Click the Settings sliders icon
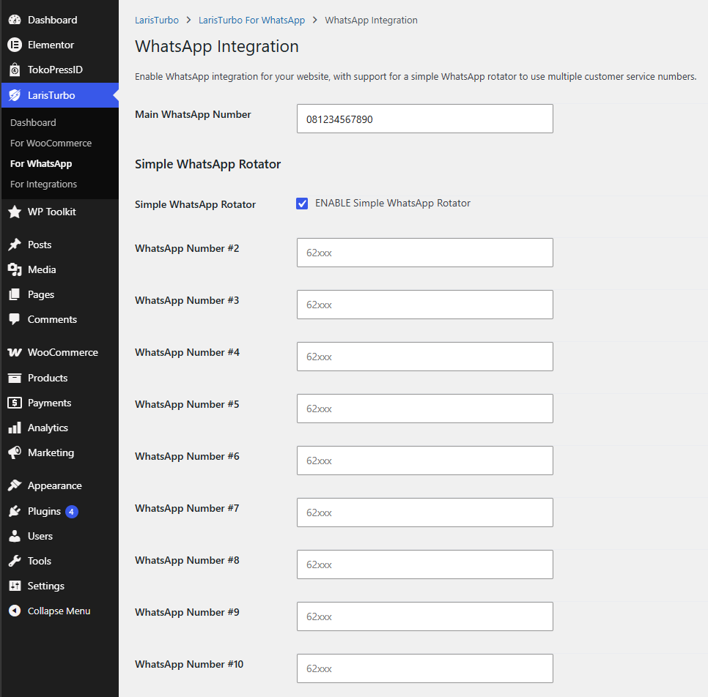 (x=15, y=586)
